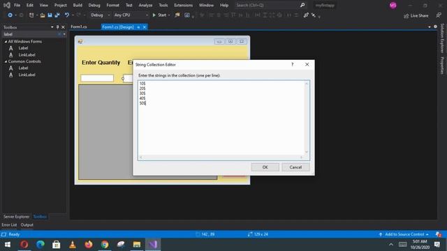
Task: Open the Start button dropdown arrow
Action: click(169, 15)
